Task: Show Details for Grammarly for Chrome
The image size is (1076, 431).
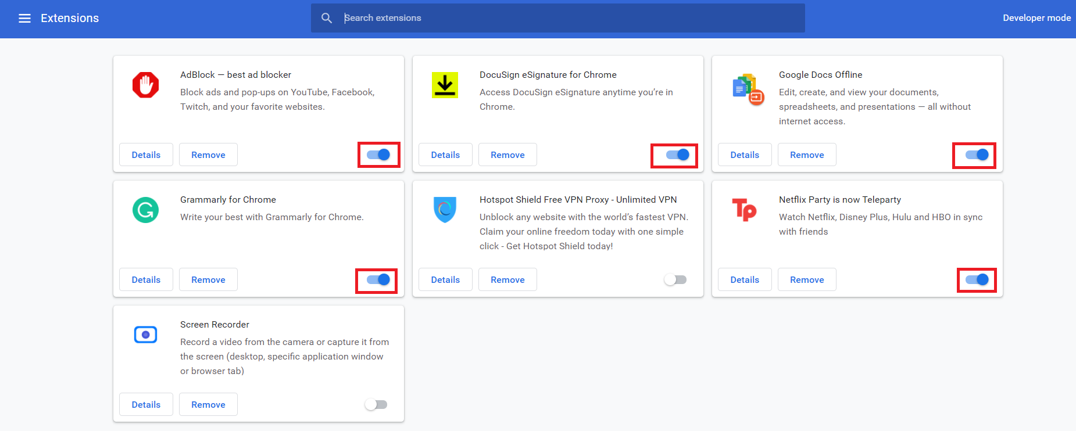Action: click(146, 279)
